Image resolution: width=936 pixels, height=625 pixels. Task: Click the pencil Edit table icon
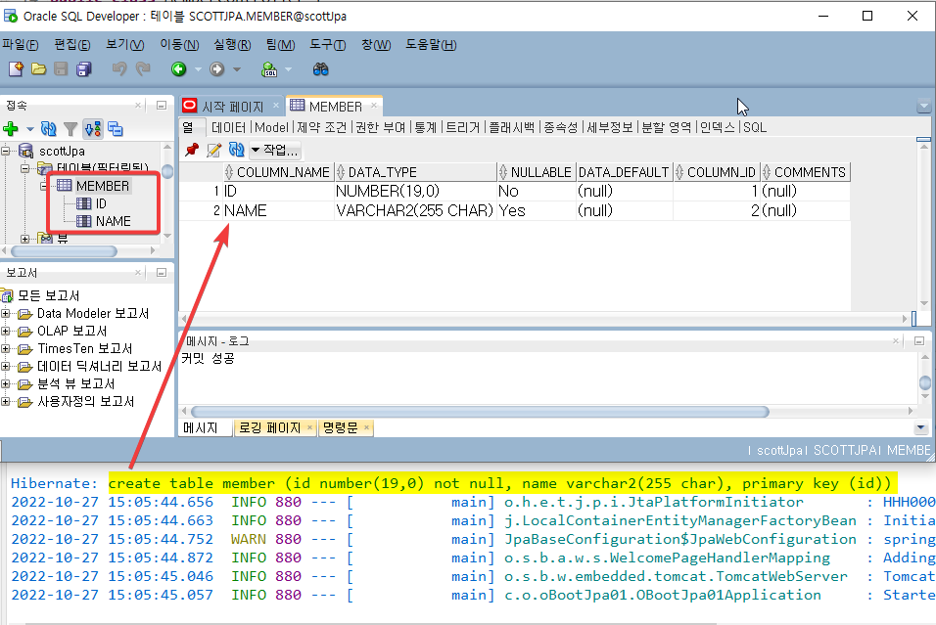[x=213, y=150]
